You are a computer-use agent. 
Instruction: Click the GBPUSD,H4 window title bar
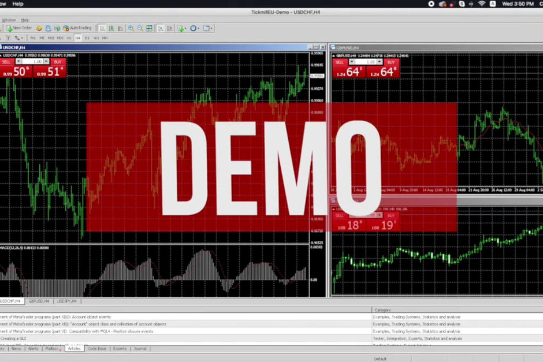tap(436, 48)
